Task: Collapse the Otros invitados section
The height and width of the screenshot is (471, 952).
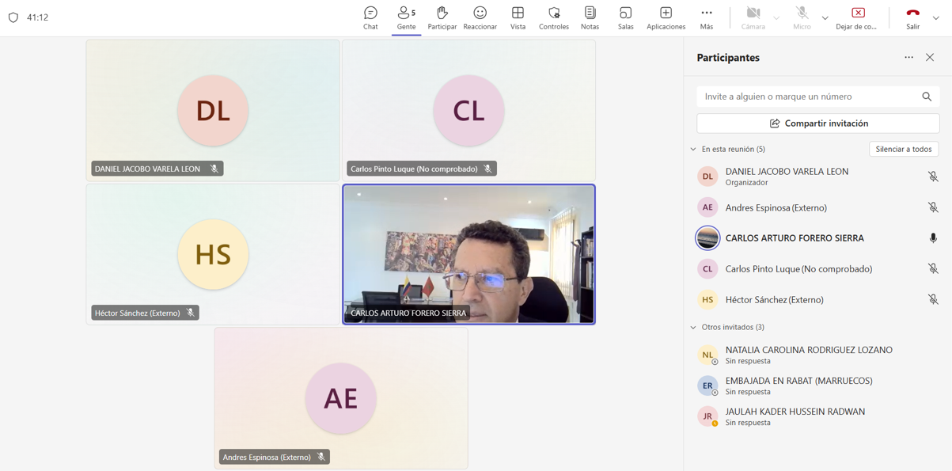Action: [693, 327]
